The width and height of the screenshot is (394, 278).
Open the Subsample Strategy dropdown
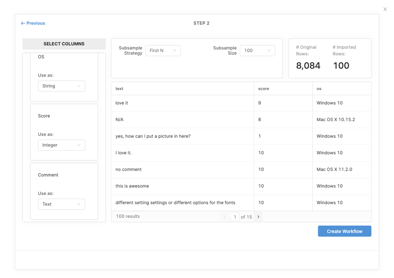(163, 51)
